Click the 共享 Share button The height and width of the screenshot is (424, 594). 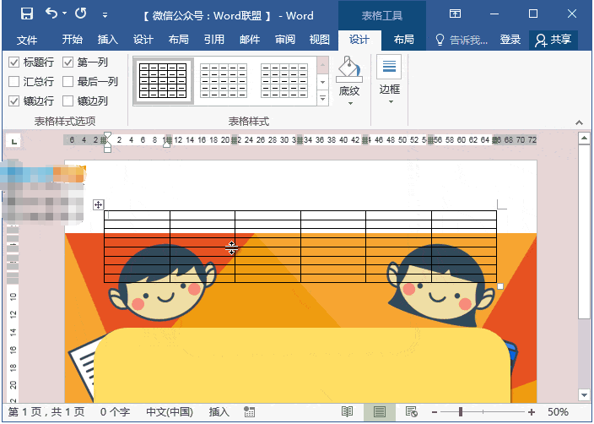pos(553,40)
